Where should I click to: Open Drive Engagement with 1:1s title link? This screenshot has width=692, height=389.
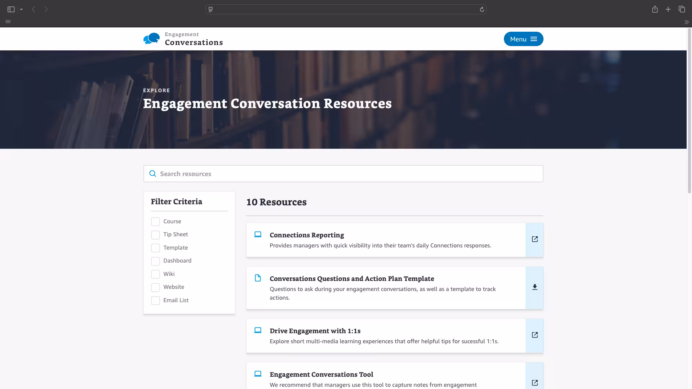pos(315,331)
